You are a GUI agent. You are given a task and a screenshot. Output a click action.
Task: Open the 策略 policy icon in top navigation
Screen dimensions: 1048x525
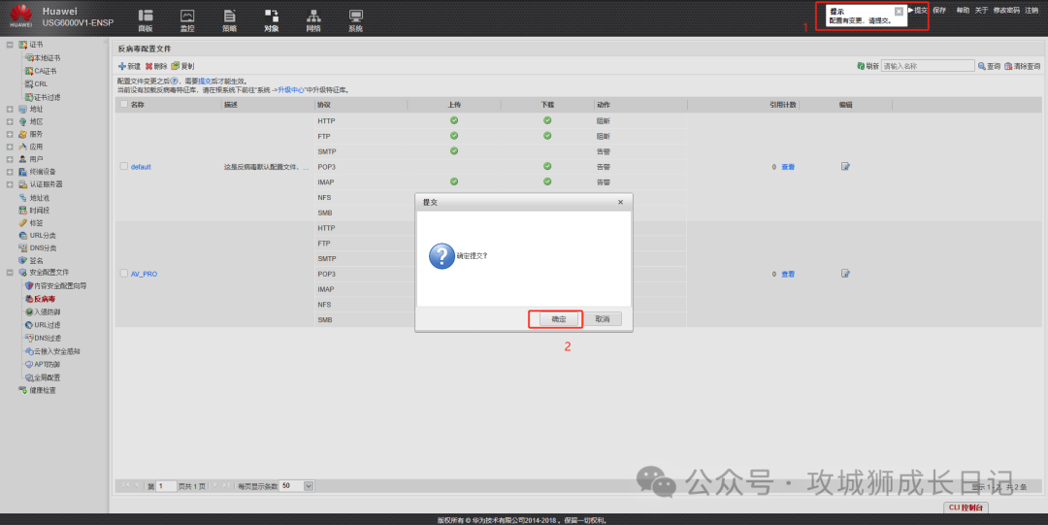coord(229,19)
